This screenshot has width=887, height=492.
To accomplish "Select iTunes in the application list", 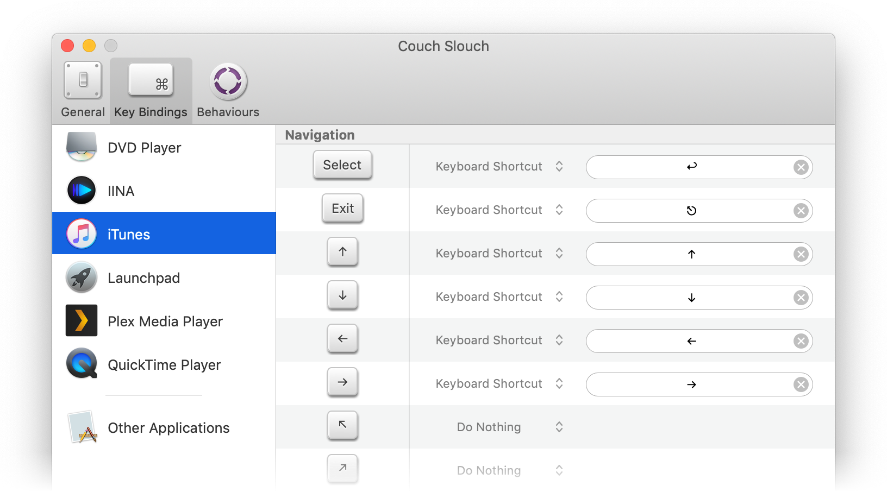I will (x=128, y=235).
